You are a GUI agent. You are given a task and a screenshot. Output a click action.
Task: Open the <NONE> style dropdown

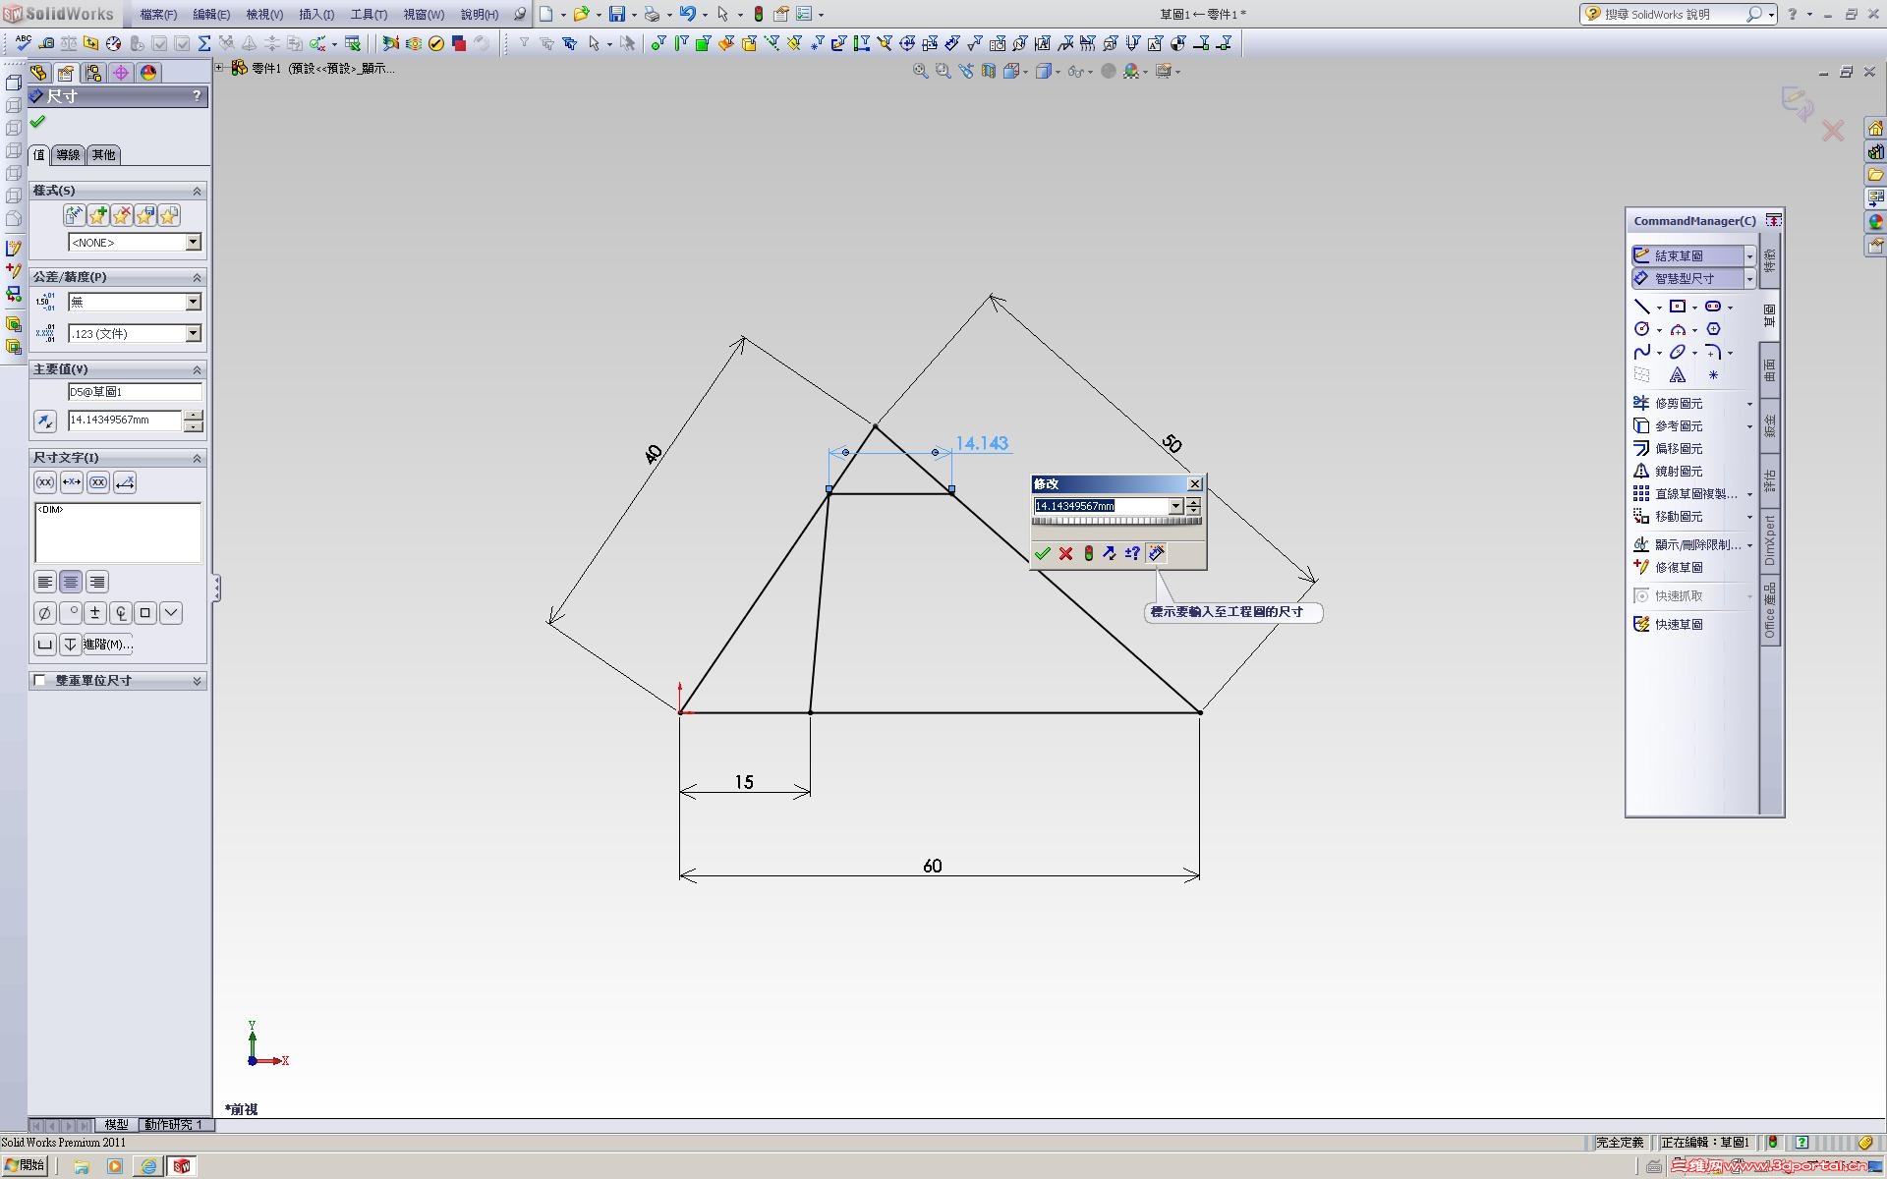193,242
